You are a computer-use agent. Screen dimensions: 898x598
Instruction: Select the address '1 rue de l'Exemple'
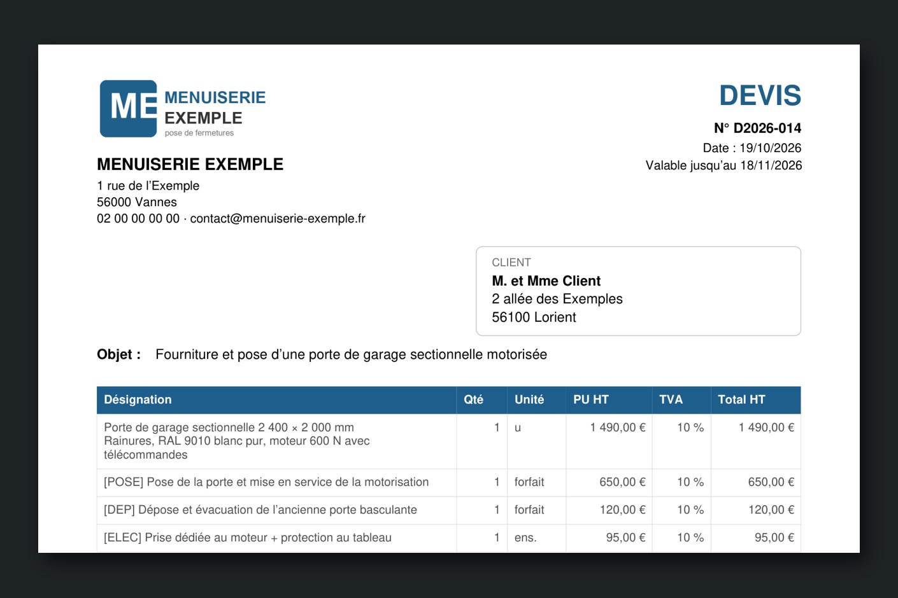coord(148,186)
